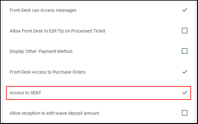Image resolution: width=198 pixels, height=124 pixels.
Task: Click 'Allow reception to edit/waive deposit amount' label
Action: 54,113
